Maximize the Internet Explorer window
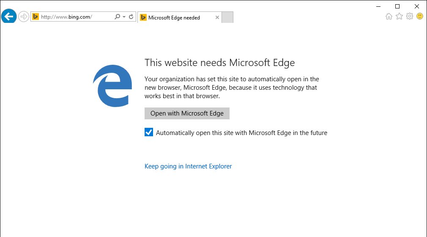The height and width of the screenshot is (237, 427). [397, 6]
